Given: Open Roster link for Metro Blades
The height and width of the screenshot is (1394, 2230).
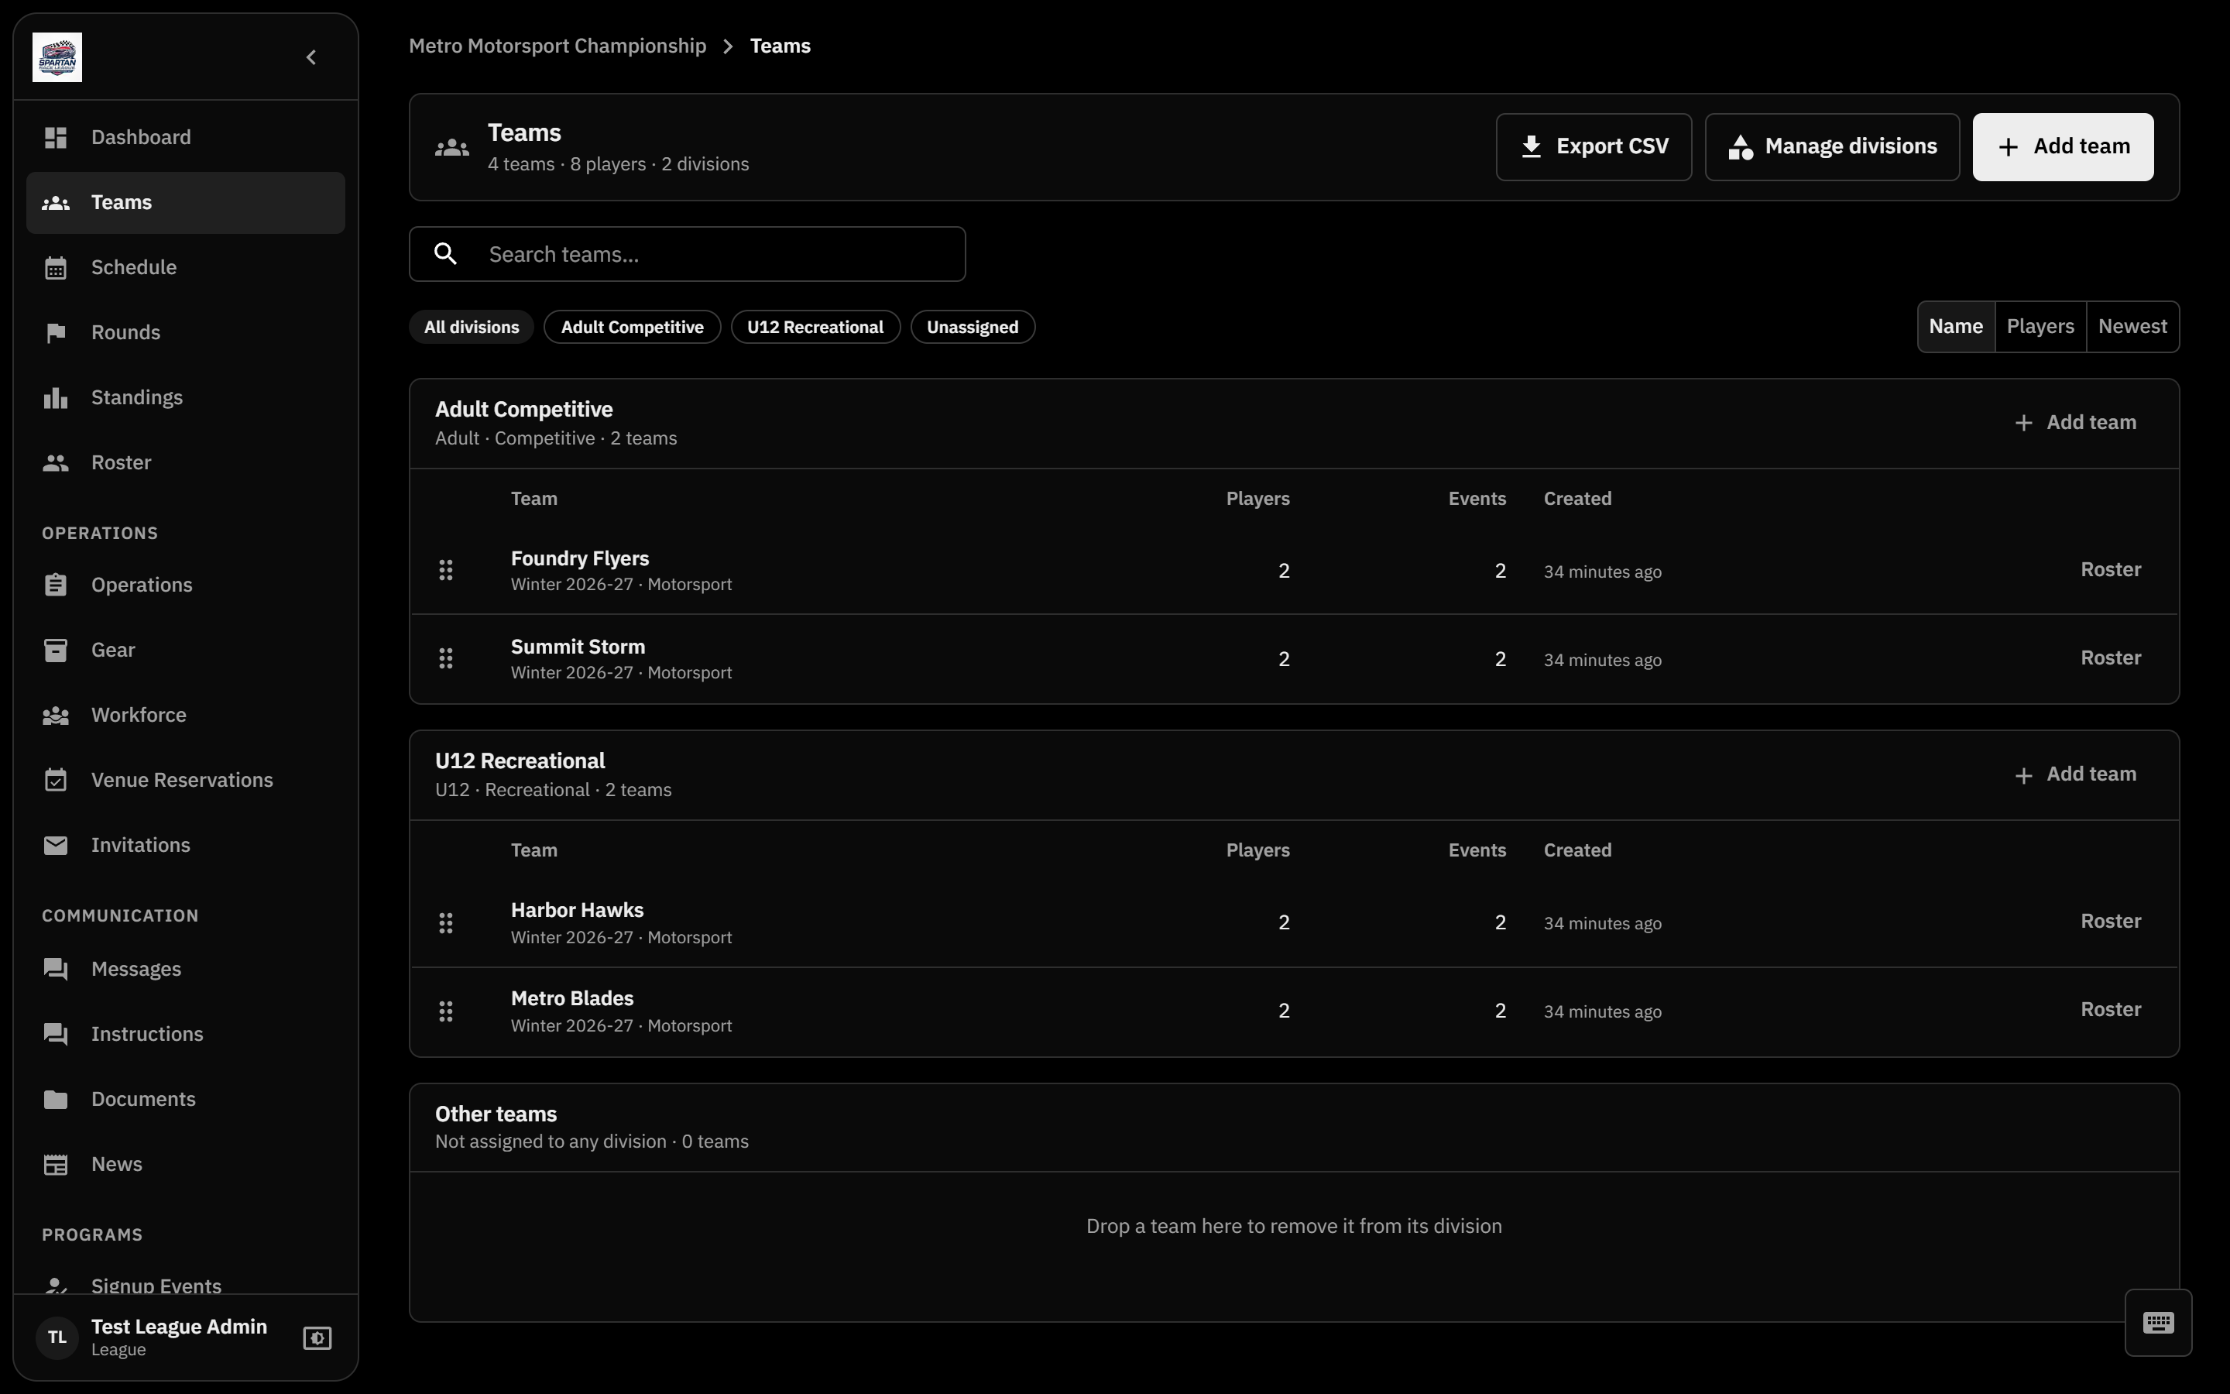Looking at the screenshot, I should [x=2110, y=1010].
